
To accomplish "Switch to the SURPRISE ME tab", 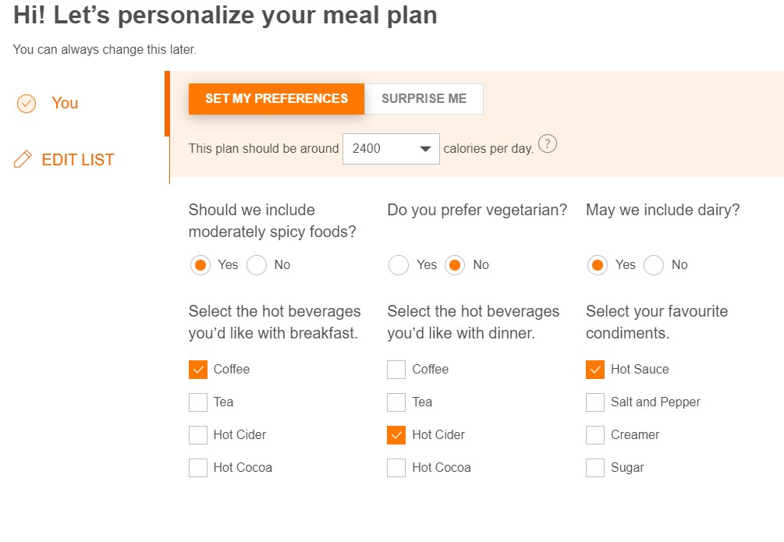I will coord(424,99).
